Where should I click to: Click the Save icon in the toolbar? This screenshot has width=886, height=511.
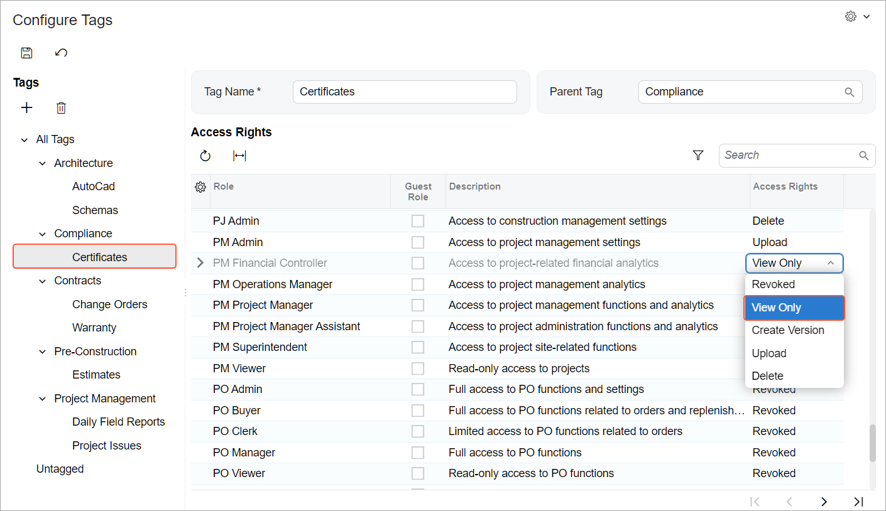tap(26, 53)
